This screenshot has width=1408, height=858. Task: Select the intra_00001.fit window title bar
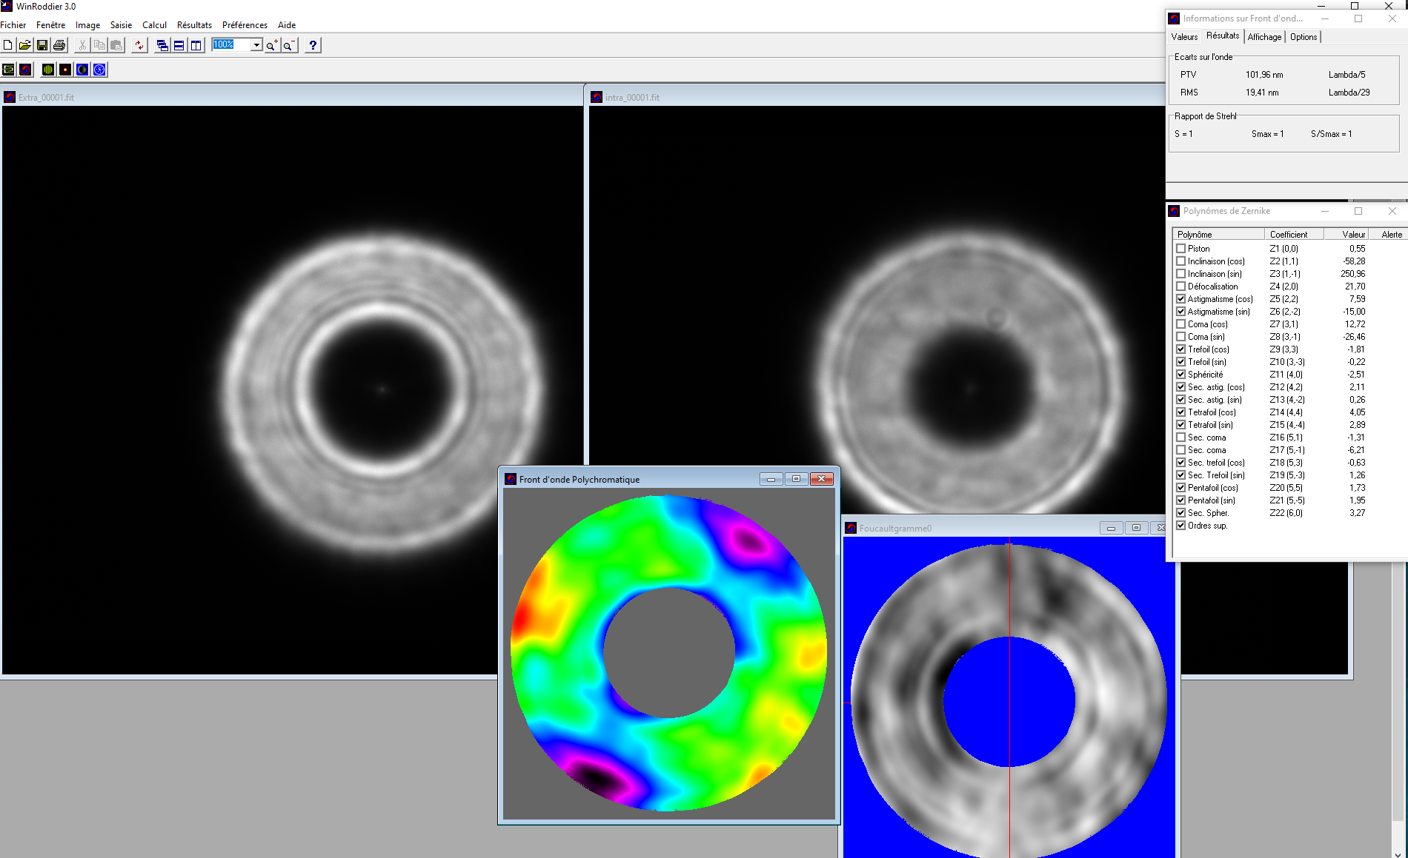[877, 97]
